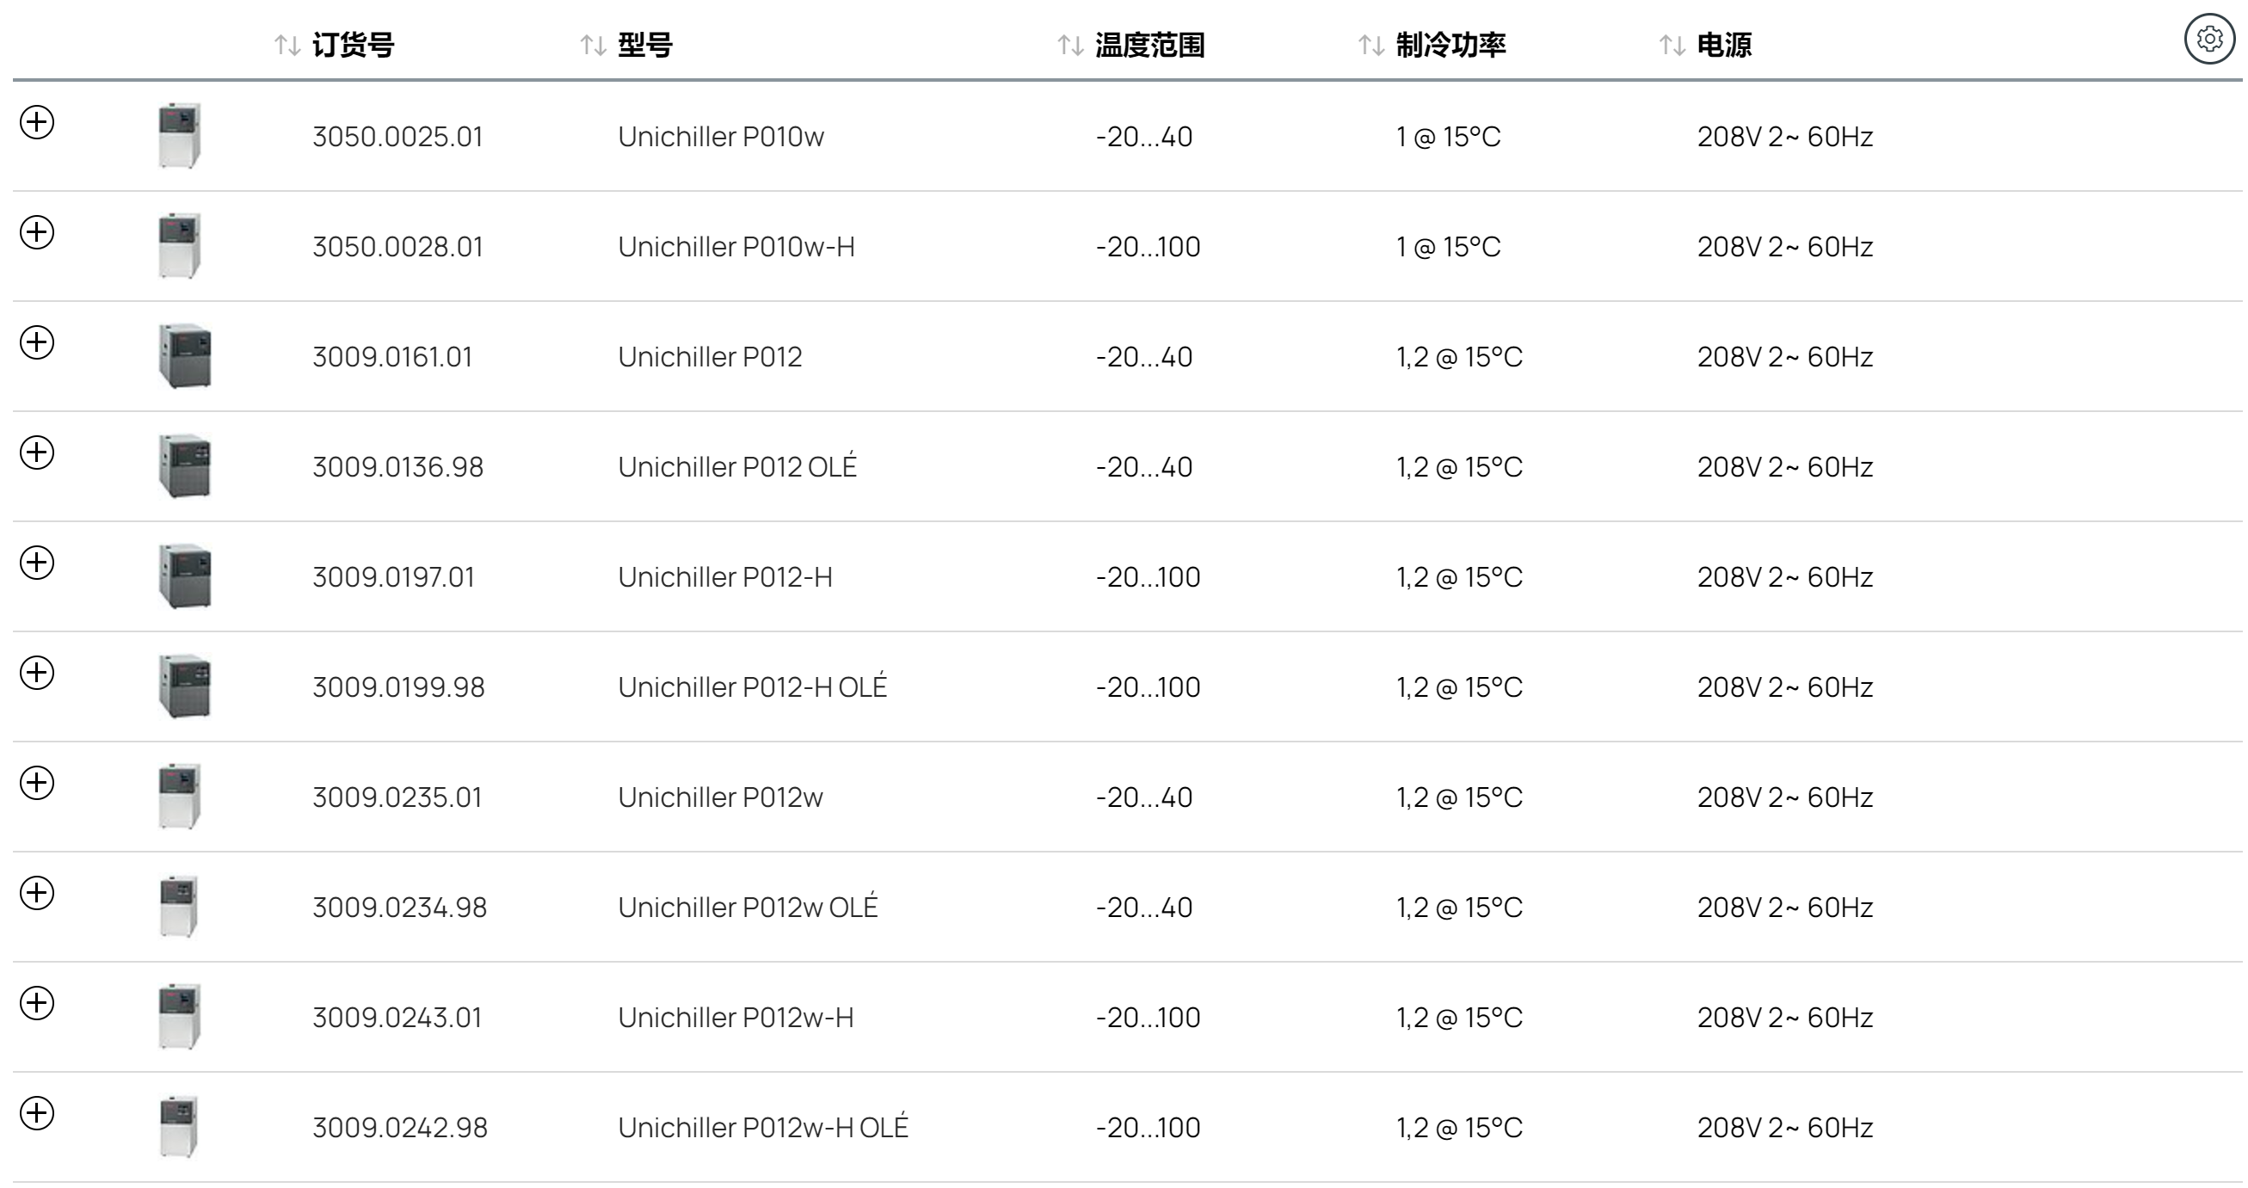The height and width of the screenshot is (1188, 2248).
Task: Click power supply 208V 2~ 60Hz of P010w
Action: (x=1785, y=137)
